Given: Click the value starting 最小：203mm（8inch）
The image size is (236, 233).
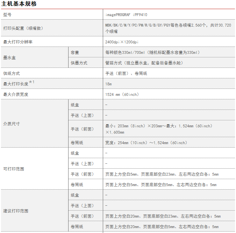Looking at the screenshot, I should tap(159, 129).
